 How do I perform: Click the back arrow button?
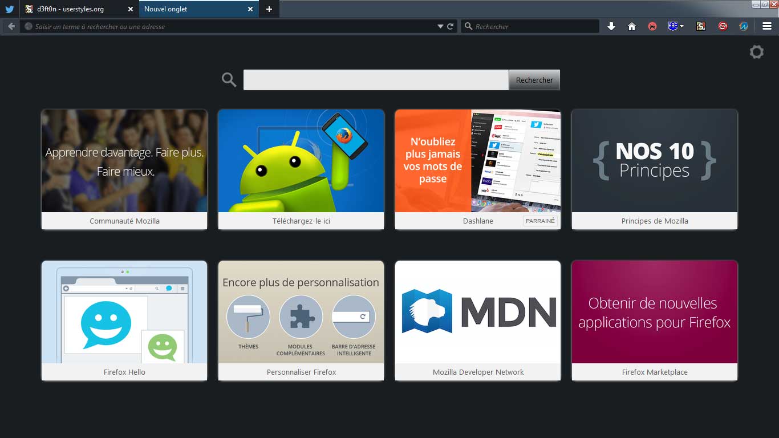pos(11,26)
